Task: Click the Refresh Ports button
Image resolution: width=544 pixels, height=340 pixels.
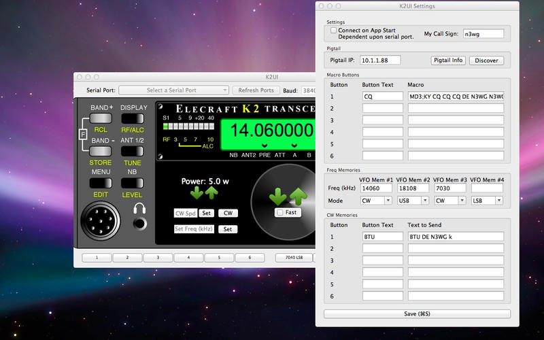Action: 257,90
